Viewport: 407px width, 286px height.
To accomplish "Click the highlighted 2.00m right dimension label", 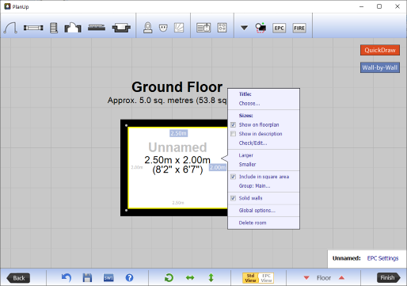I will pos(218,167).
